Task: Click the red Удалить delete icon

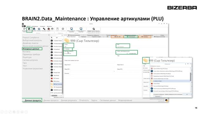Action: click(49, 29)
